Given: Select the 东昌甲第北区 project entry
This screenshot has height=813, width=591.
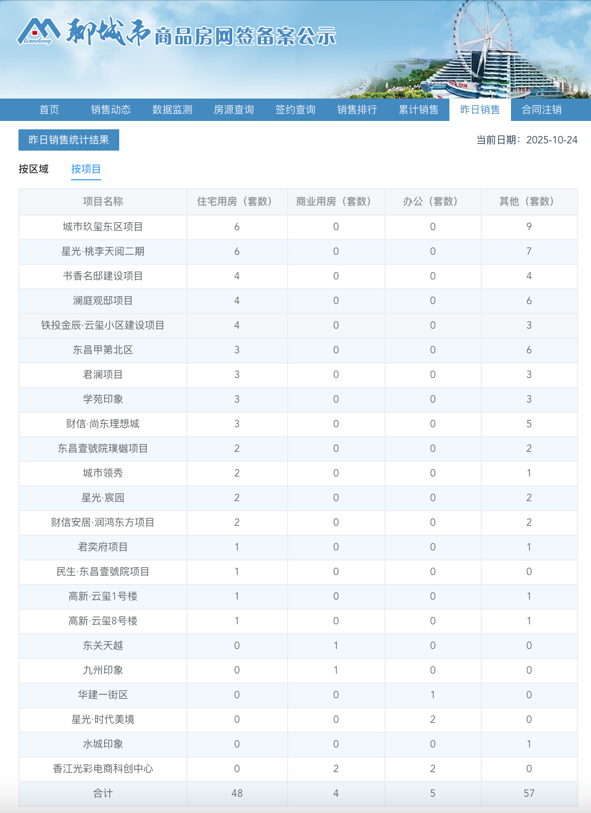Looking at the screenshot, I should (102, 350).
